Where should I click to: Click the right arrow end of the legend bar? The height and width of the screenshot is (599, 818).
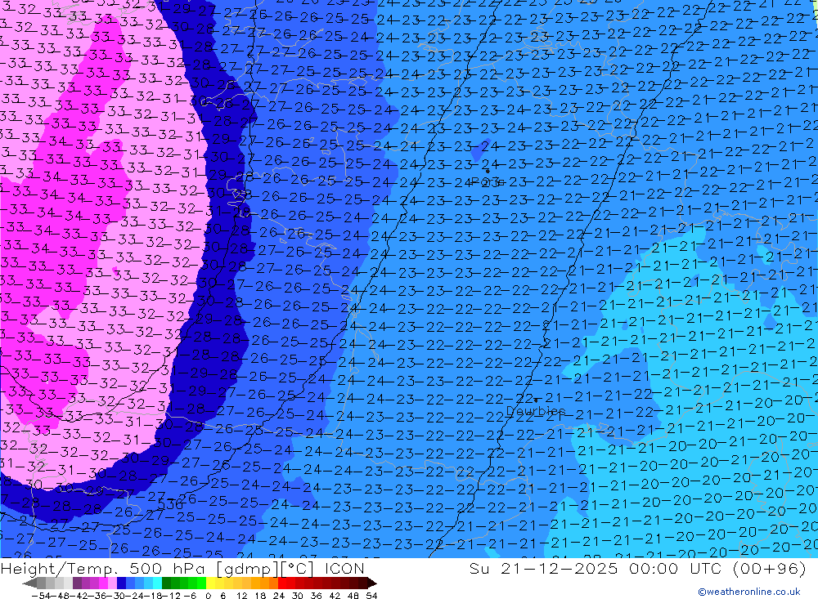pos(372,583)
